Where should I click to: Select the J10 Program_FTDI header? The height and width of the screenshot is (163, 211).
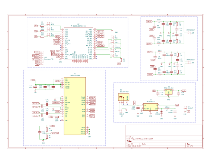pos(42,58)
